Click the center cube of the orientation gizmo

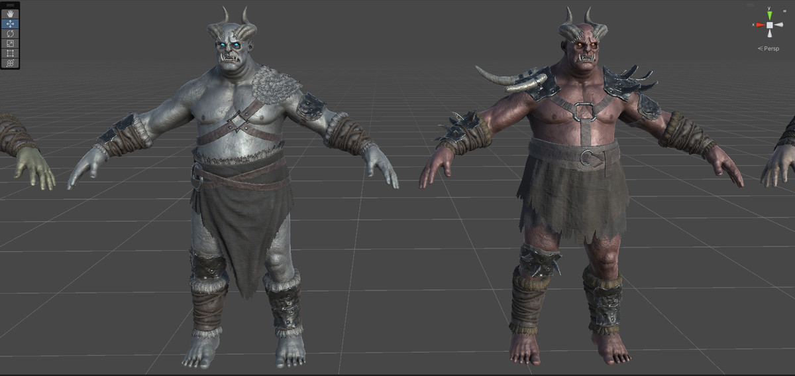769,25
